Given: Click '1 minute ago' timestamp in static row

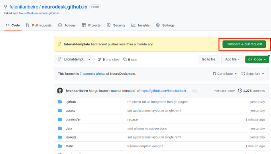Looking at the screenshot, I should coord(255,146).
